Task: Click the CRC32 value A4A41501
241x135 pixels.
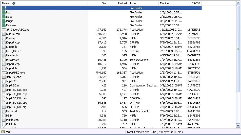Action: coord(194,111)
